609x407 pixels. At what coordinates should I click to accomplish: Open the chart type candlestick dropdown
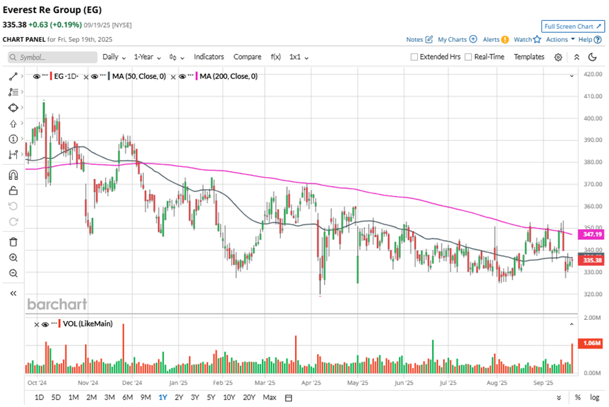click(x=177, y=57)
